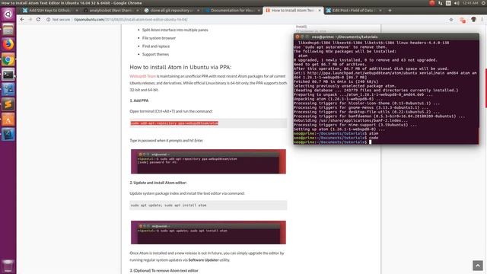This screenshot has height=274, width=487.
Task: Launch Firefox from the Ubuntu launcher
Action: [x=8, y=44]
